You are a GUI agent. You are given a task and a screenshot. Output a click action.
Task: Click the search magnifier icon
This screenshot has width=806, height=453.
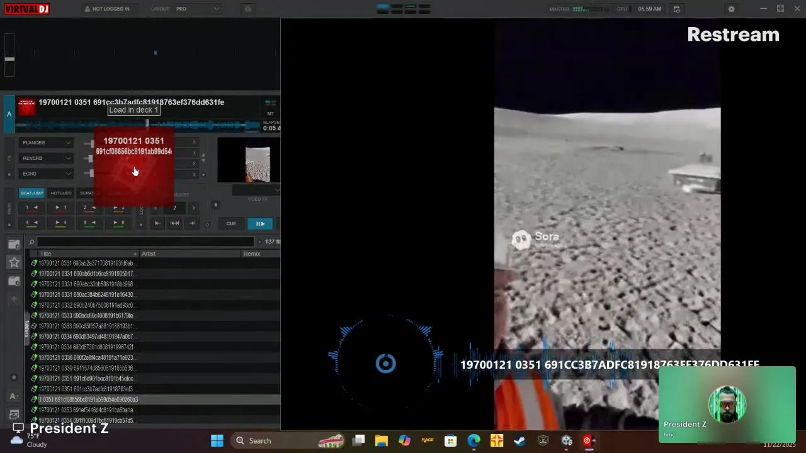click(x=31, y=242)
